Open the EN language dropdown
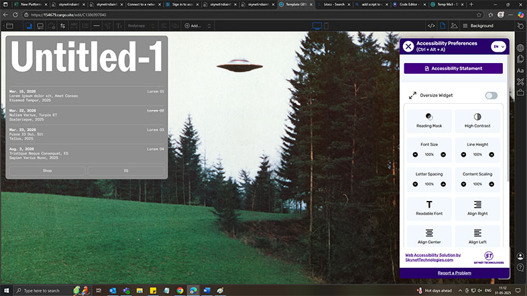Screen dimensions: 527x296 [x=498, y=47]
